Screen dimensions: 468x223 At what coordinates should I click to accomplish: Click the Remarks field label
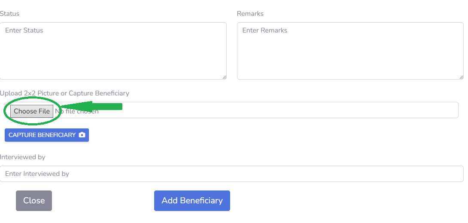click(250, 14)
